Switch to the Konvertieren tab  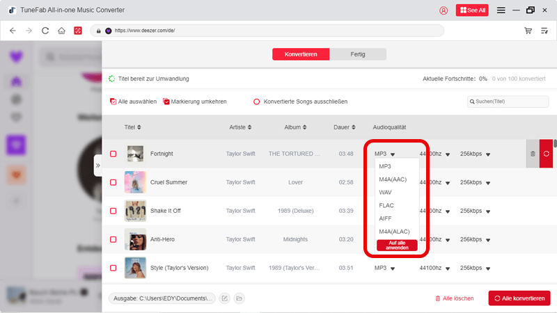(x=301, y=54)
